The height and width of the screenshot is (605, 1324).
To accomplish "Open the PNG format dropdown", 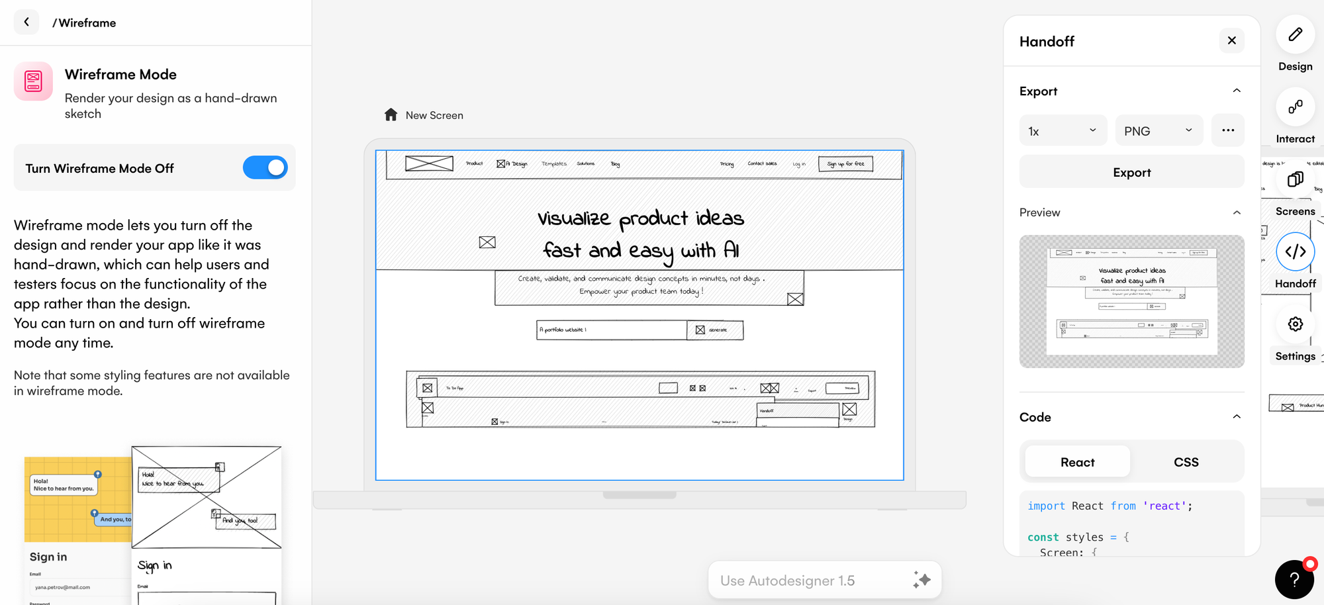I will (1159, 130).
